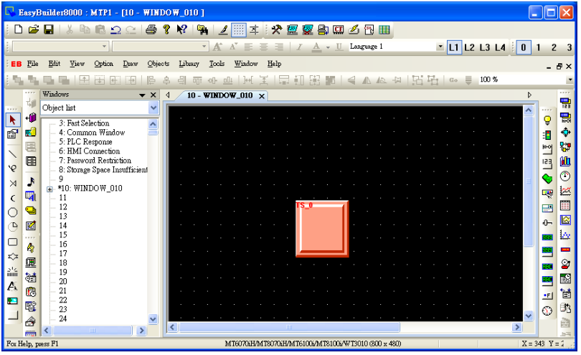Select the TS_0 button object on canvas
Image resolution: width=581 pixels, height=355 pixels.
322,229
